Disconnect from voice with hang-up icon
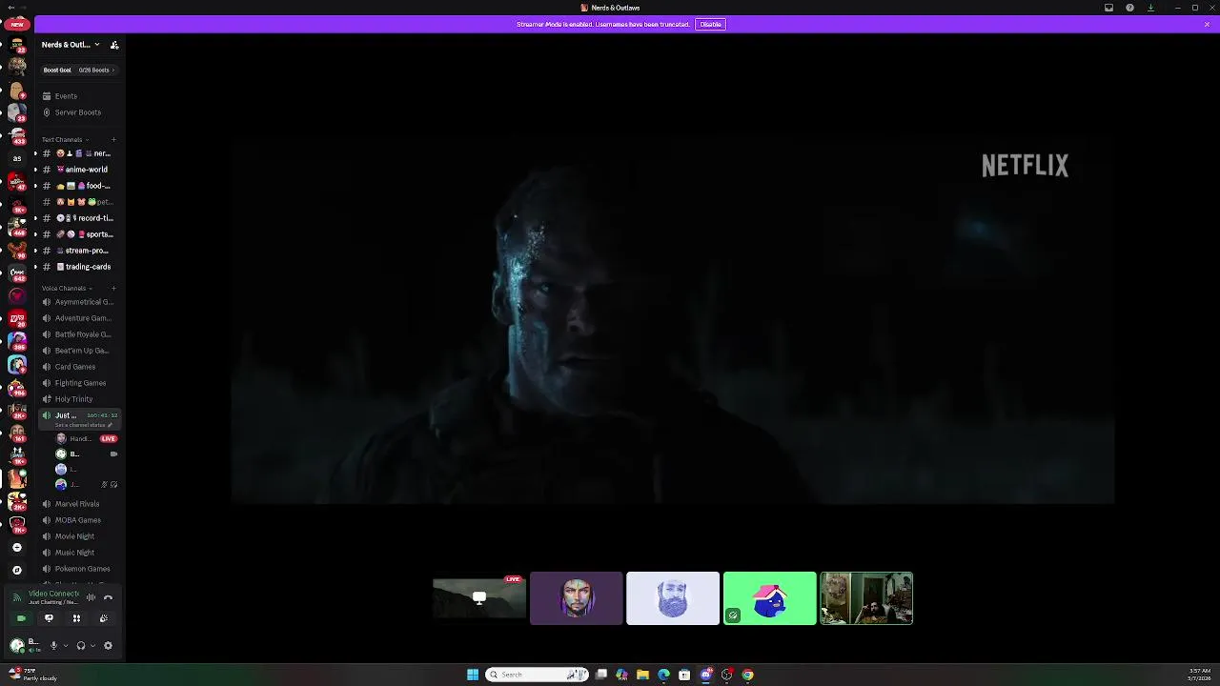Viewport: 1220px width, 686px height. point(108,597)
